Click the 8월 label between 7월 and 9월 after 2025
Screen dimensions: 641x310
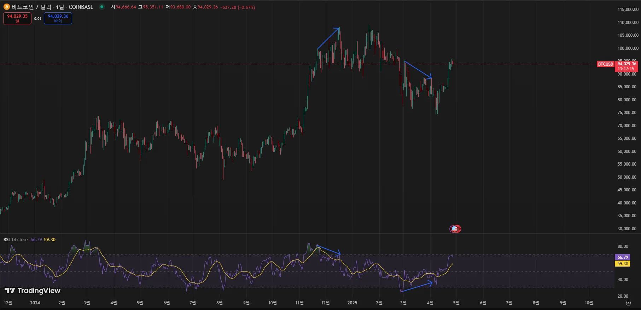[536, 303]
